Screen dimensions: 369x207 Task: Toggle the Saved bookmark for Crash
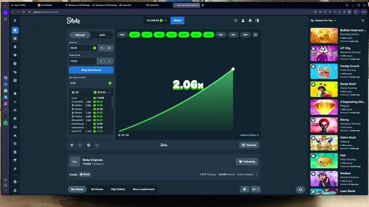click(x=85, y=175)
